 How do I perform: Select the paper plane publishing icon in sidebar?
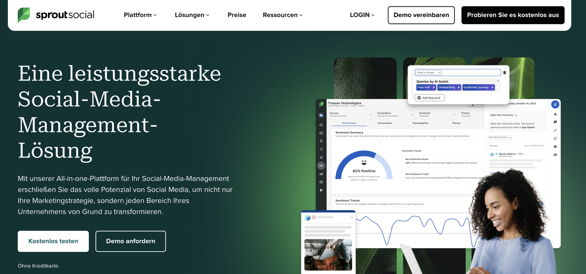point(321,158)
